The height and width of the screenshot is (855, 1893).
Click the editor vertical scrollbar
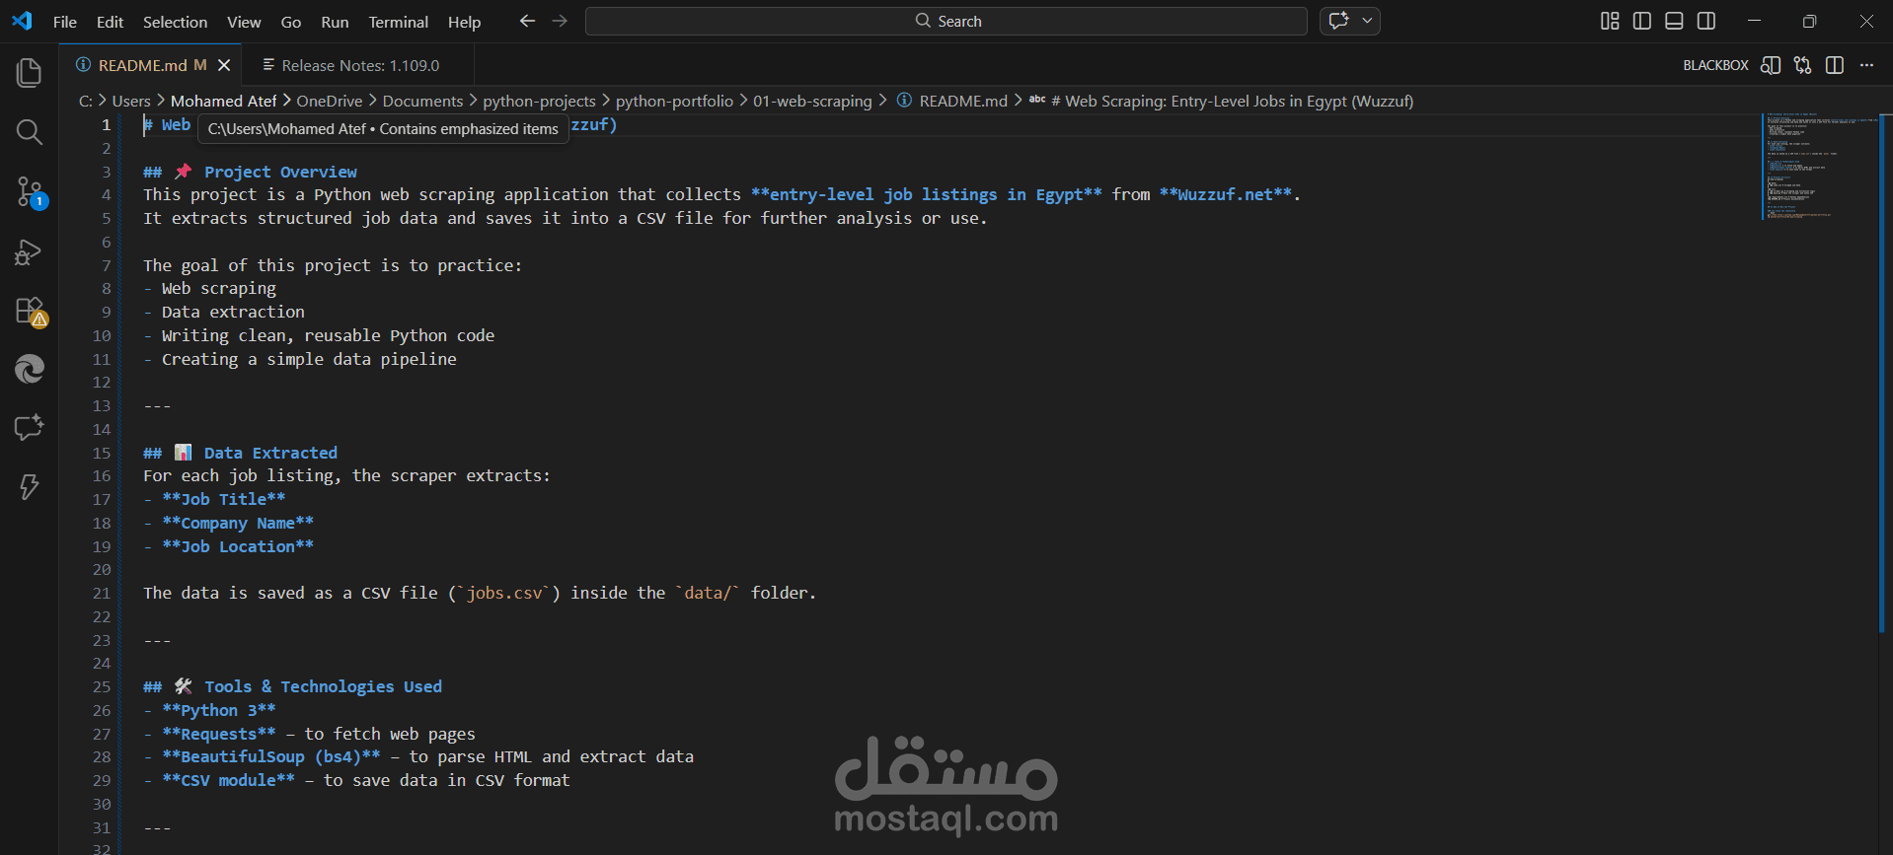pyautogui.click(x=1884, y=373)
